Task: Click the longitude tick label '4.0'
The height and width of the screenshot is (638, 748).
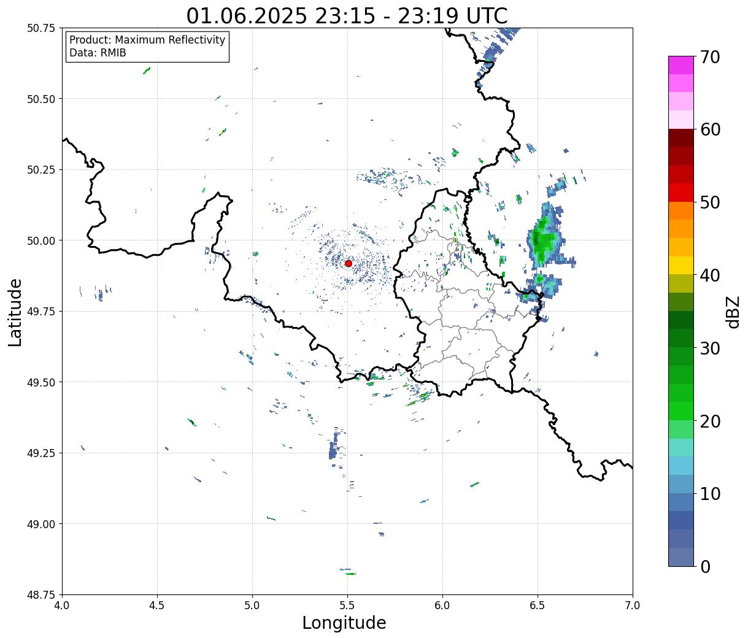Action: pyautogui.click(x=62, y=605)
